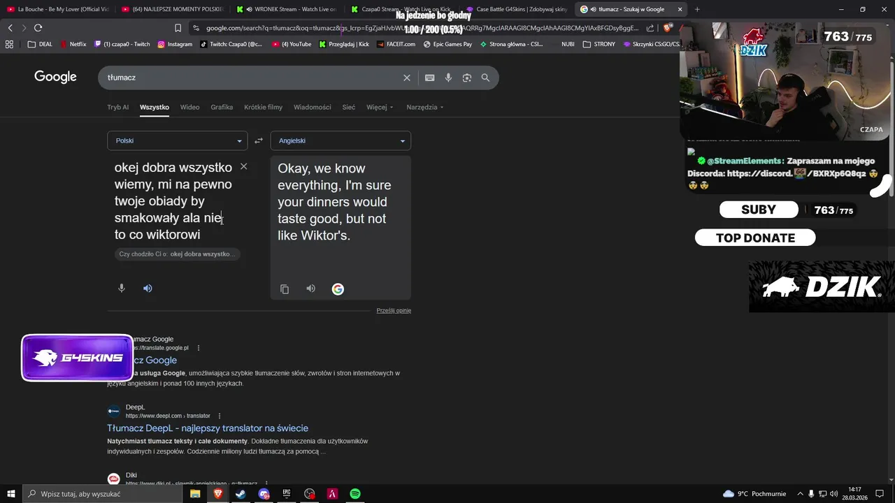Image resolution: width=895 pixels, height=503 pixels.
Task: Open Epic Games Pay bookmark
Action: [447, 44]
